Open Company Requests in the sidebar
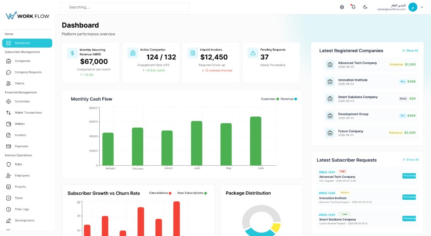431x236 pixels. (27, 72)
